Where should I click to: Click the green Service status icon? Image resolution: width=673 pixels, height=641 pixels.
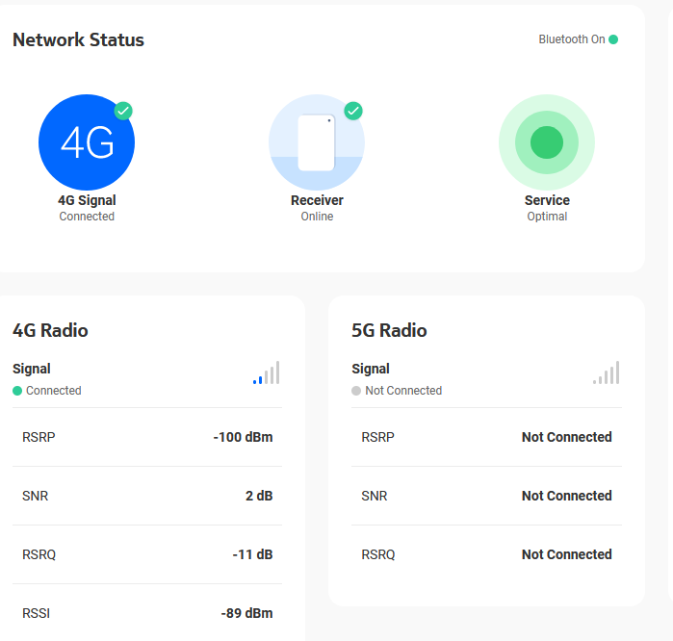(x=547, y=142)
